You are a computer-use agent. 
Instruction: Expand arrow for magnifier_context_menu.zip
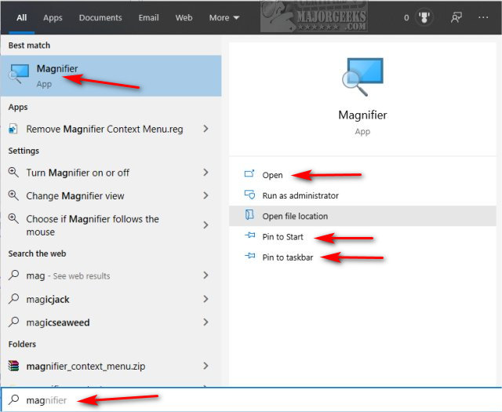coord(206,366)
